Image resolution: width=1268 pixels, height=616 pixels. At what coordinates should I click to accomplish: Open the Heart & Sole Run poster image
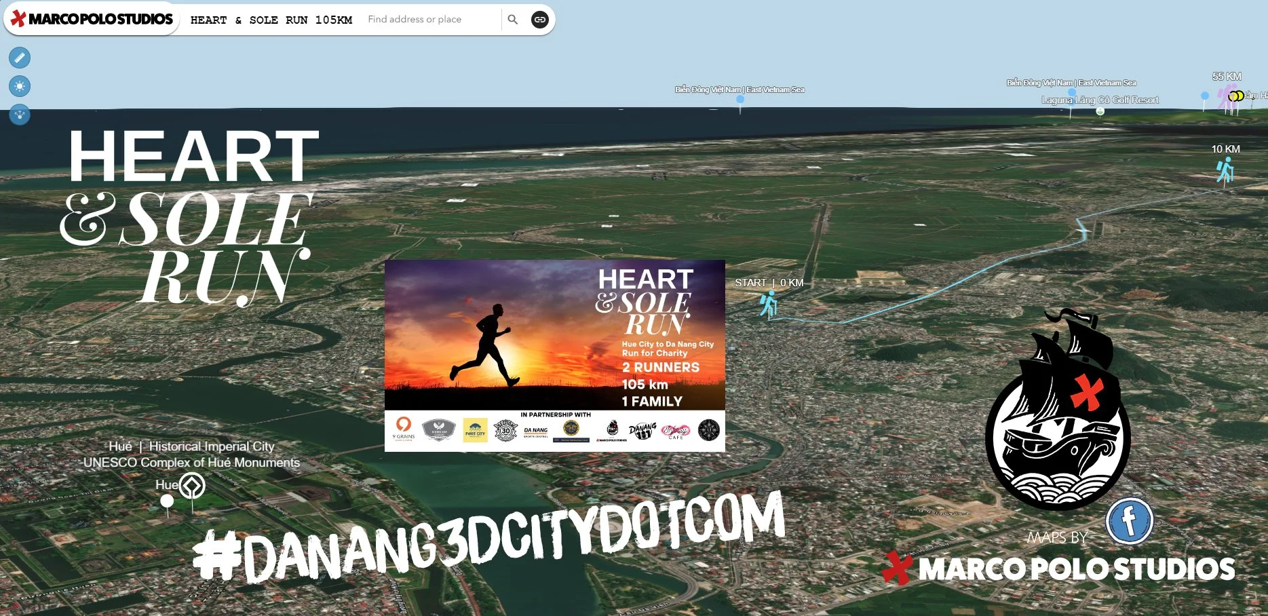coord(555,355)
